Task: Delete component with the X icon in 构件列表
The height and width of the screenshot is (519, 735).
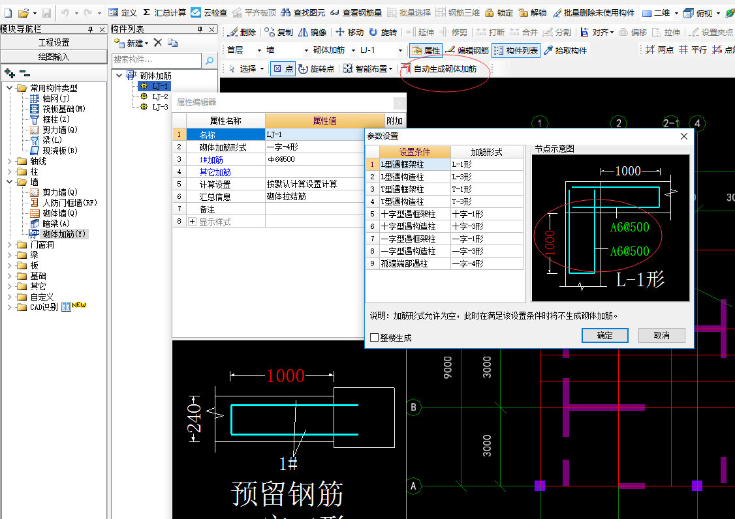Action: (x=158, y=42)
